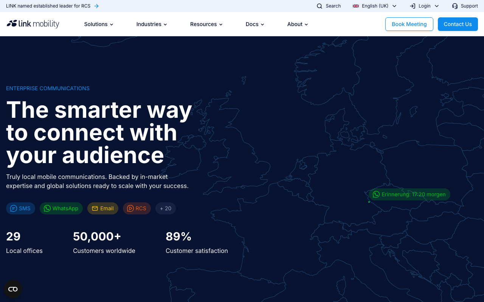Click the RCS channel icon
484x302 pixels.
coord(130,208)
